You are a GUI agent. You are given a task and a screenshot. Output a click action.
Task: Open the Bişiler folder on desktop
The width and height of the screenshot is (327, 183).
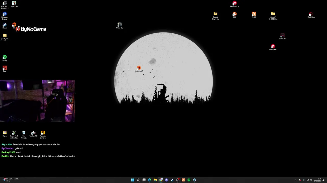click(5, 134)
